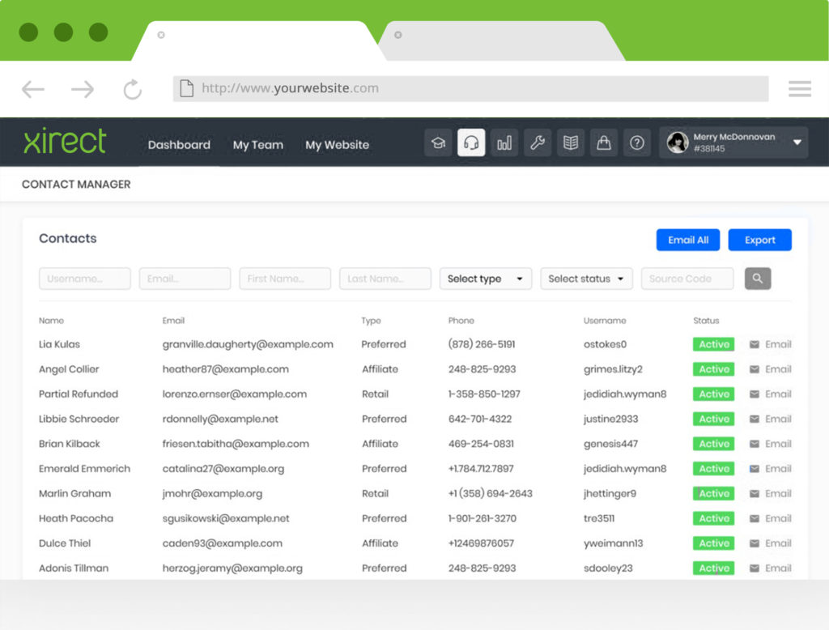
Task: Click envelope icon for Heath Pacocha
Action: point(755,518)
